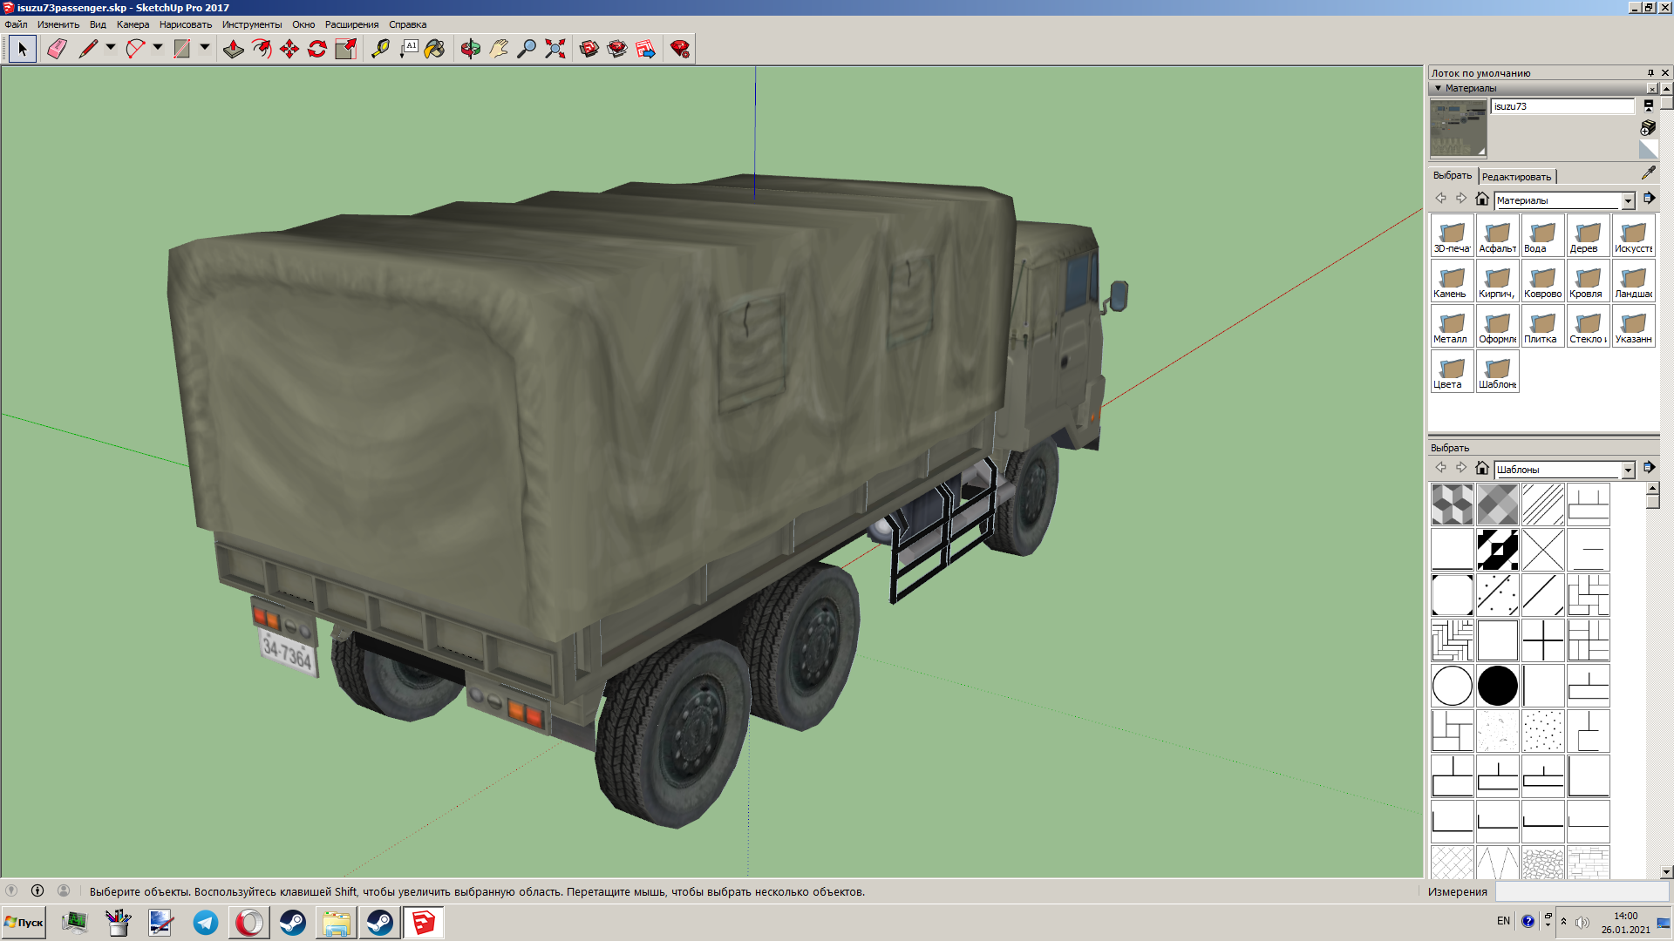The image size is (1674, 941).
Task: Click the Create Material icon
Action: (1648, 128)
